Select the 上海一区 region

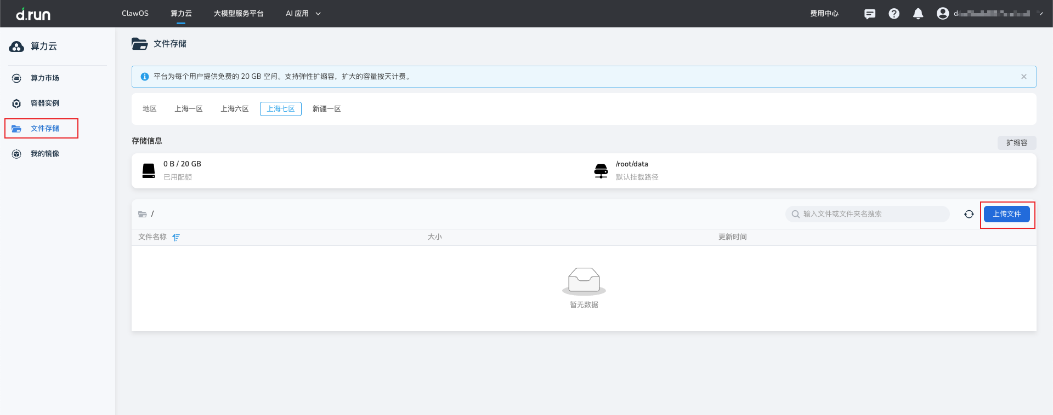tap(189, 109)
